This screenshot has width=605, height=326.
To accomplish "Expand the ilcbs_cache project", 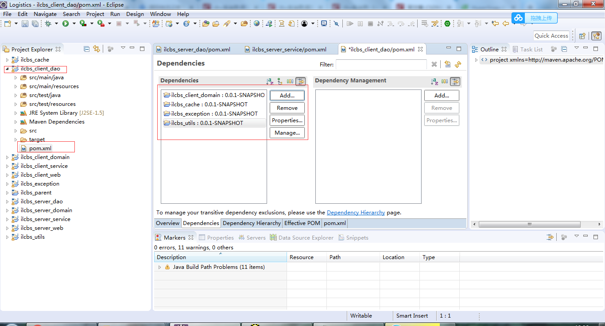I will tap(7, 59).
